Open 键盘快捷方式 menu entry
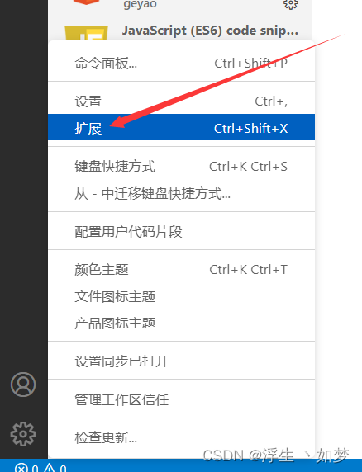362x472 pixels. pos(181,167)
